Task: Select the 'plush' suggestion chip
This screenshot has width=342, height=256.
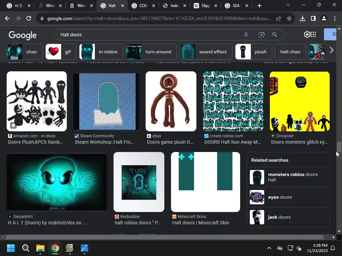Action: tap(253, 52)
